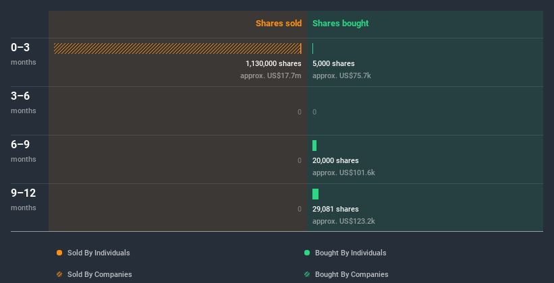Image resolution: width=554 pixels, height=283 pixels.
Task: Click the 20,000 shares value
Action: tap(335, 160)
